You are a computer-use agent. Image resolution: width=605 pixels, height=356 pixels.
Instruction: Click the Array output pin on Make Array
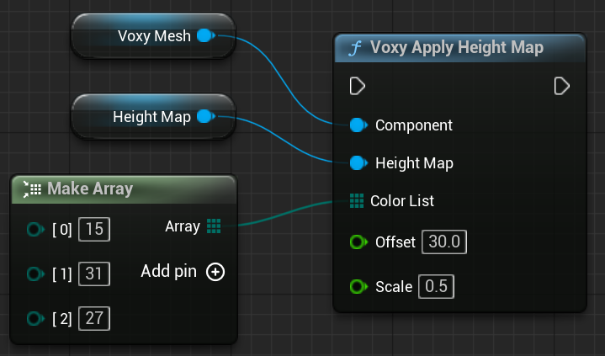[214, 226]
